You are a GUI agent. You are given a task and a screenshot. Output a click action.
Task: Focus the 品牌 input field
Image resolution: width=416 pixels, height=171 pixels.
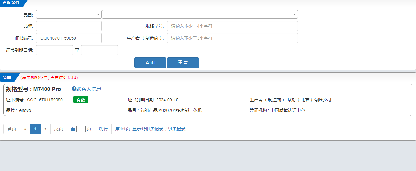point(69,26)
